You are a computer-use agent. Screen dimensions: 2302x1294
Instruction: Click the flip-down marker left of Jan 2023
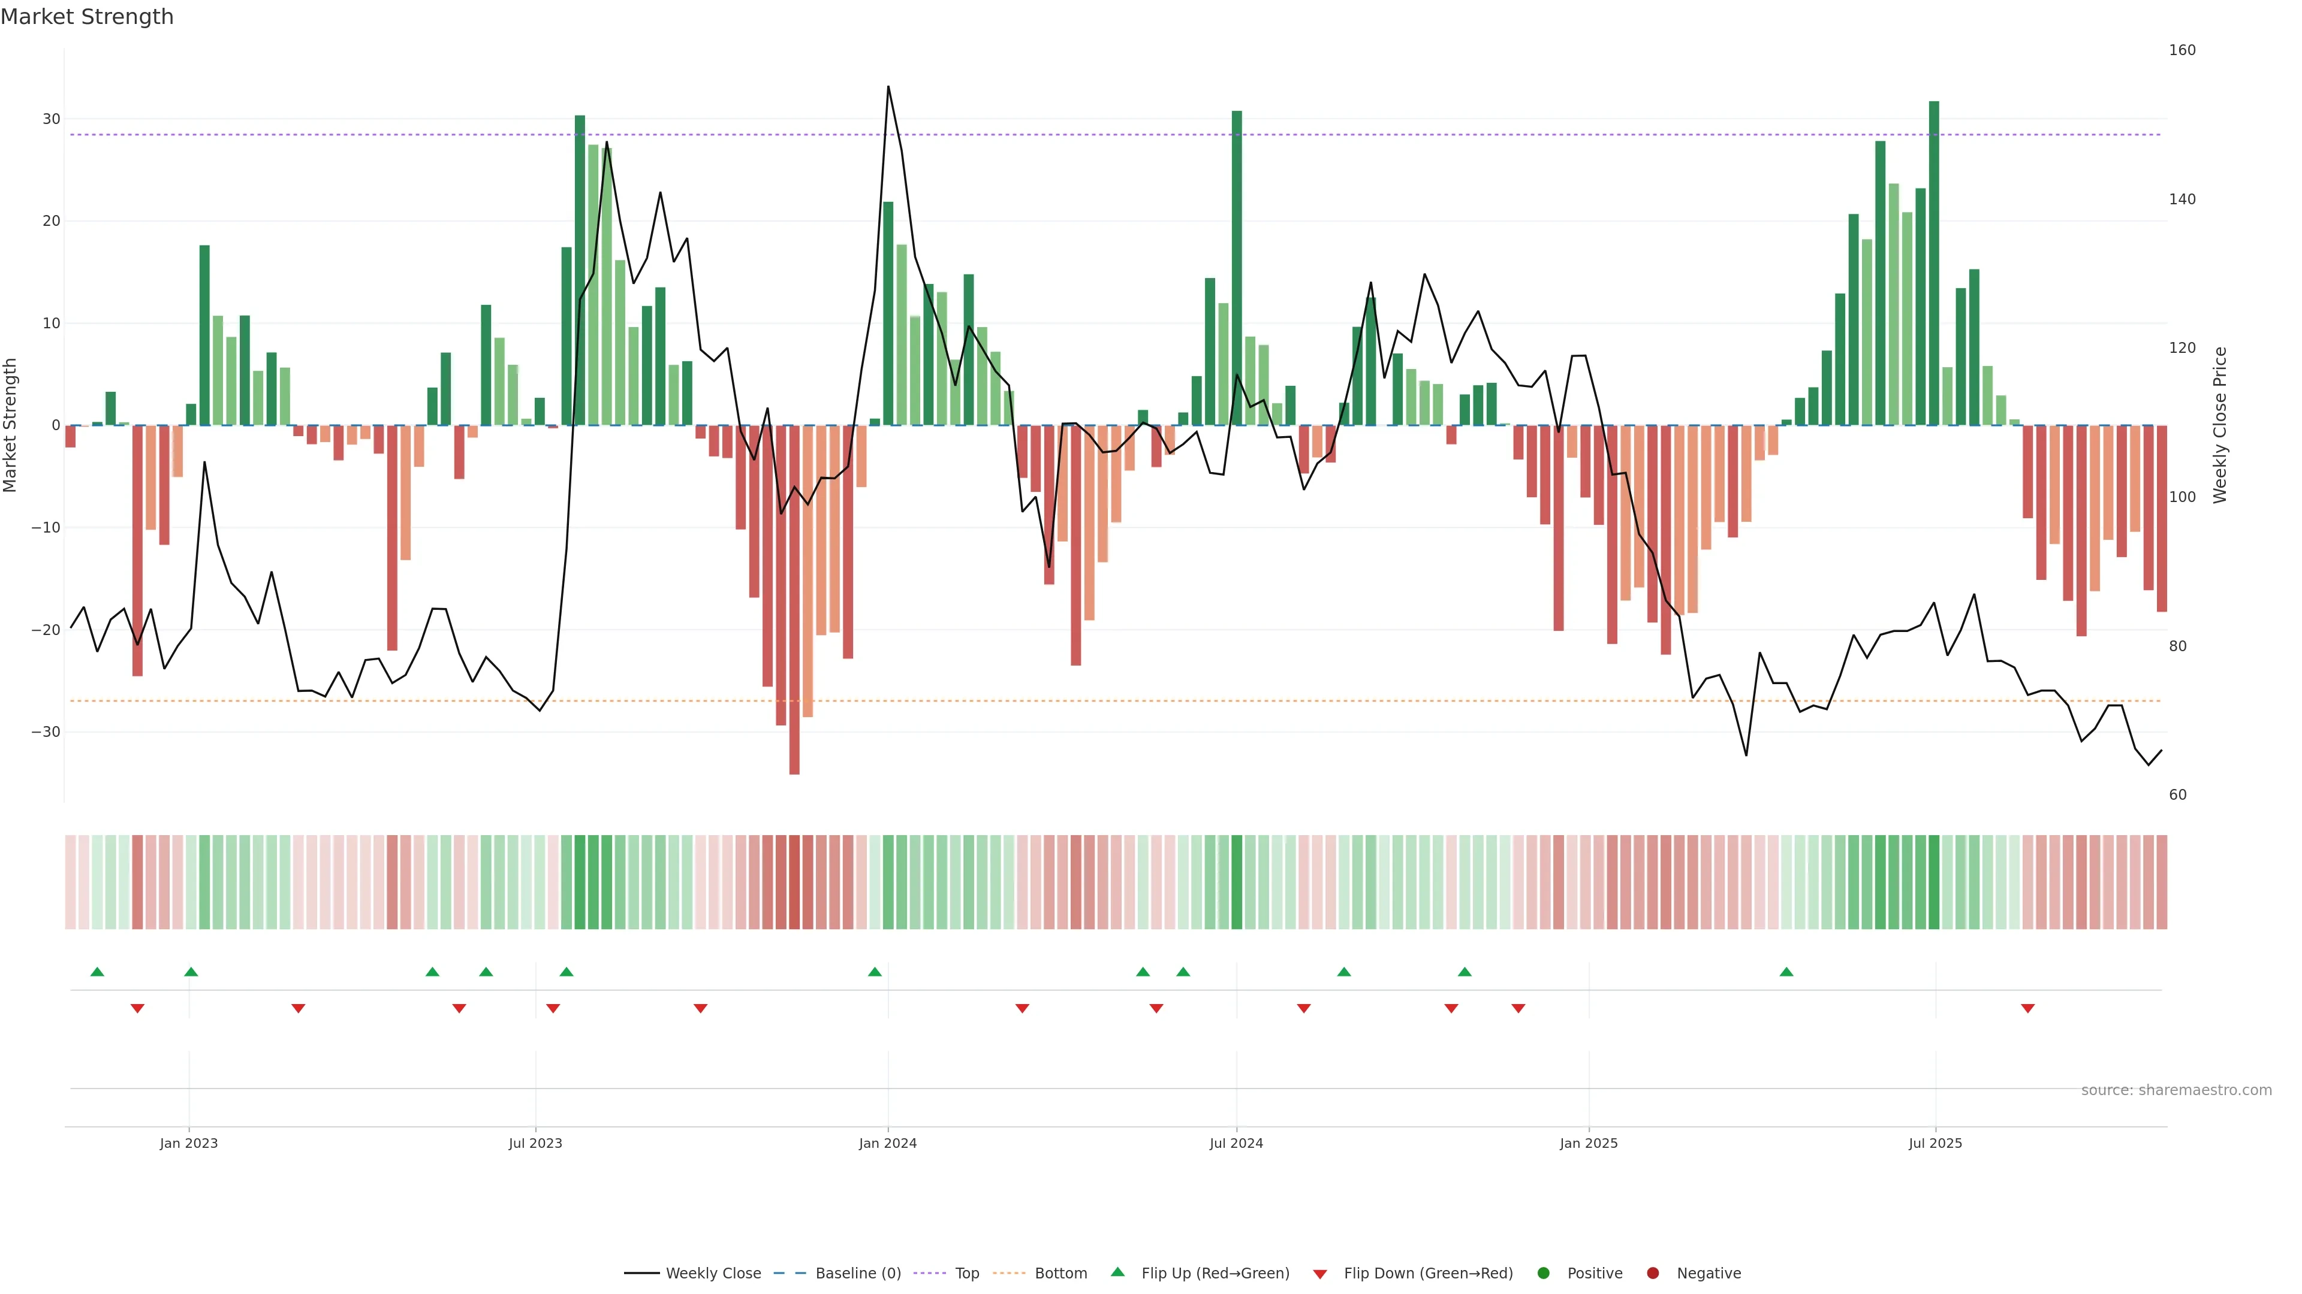point(138,1008)
